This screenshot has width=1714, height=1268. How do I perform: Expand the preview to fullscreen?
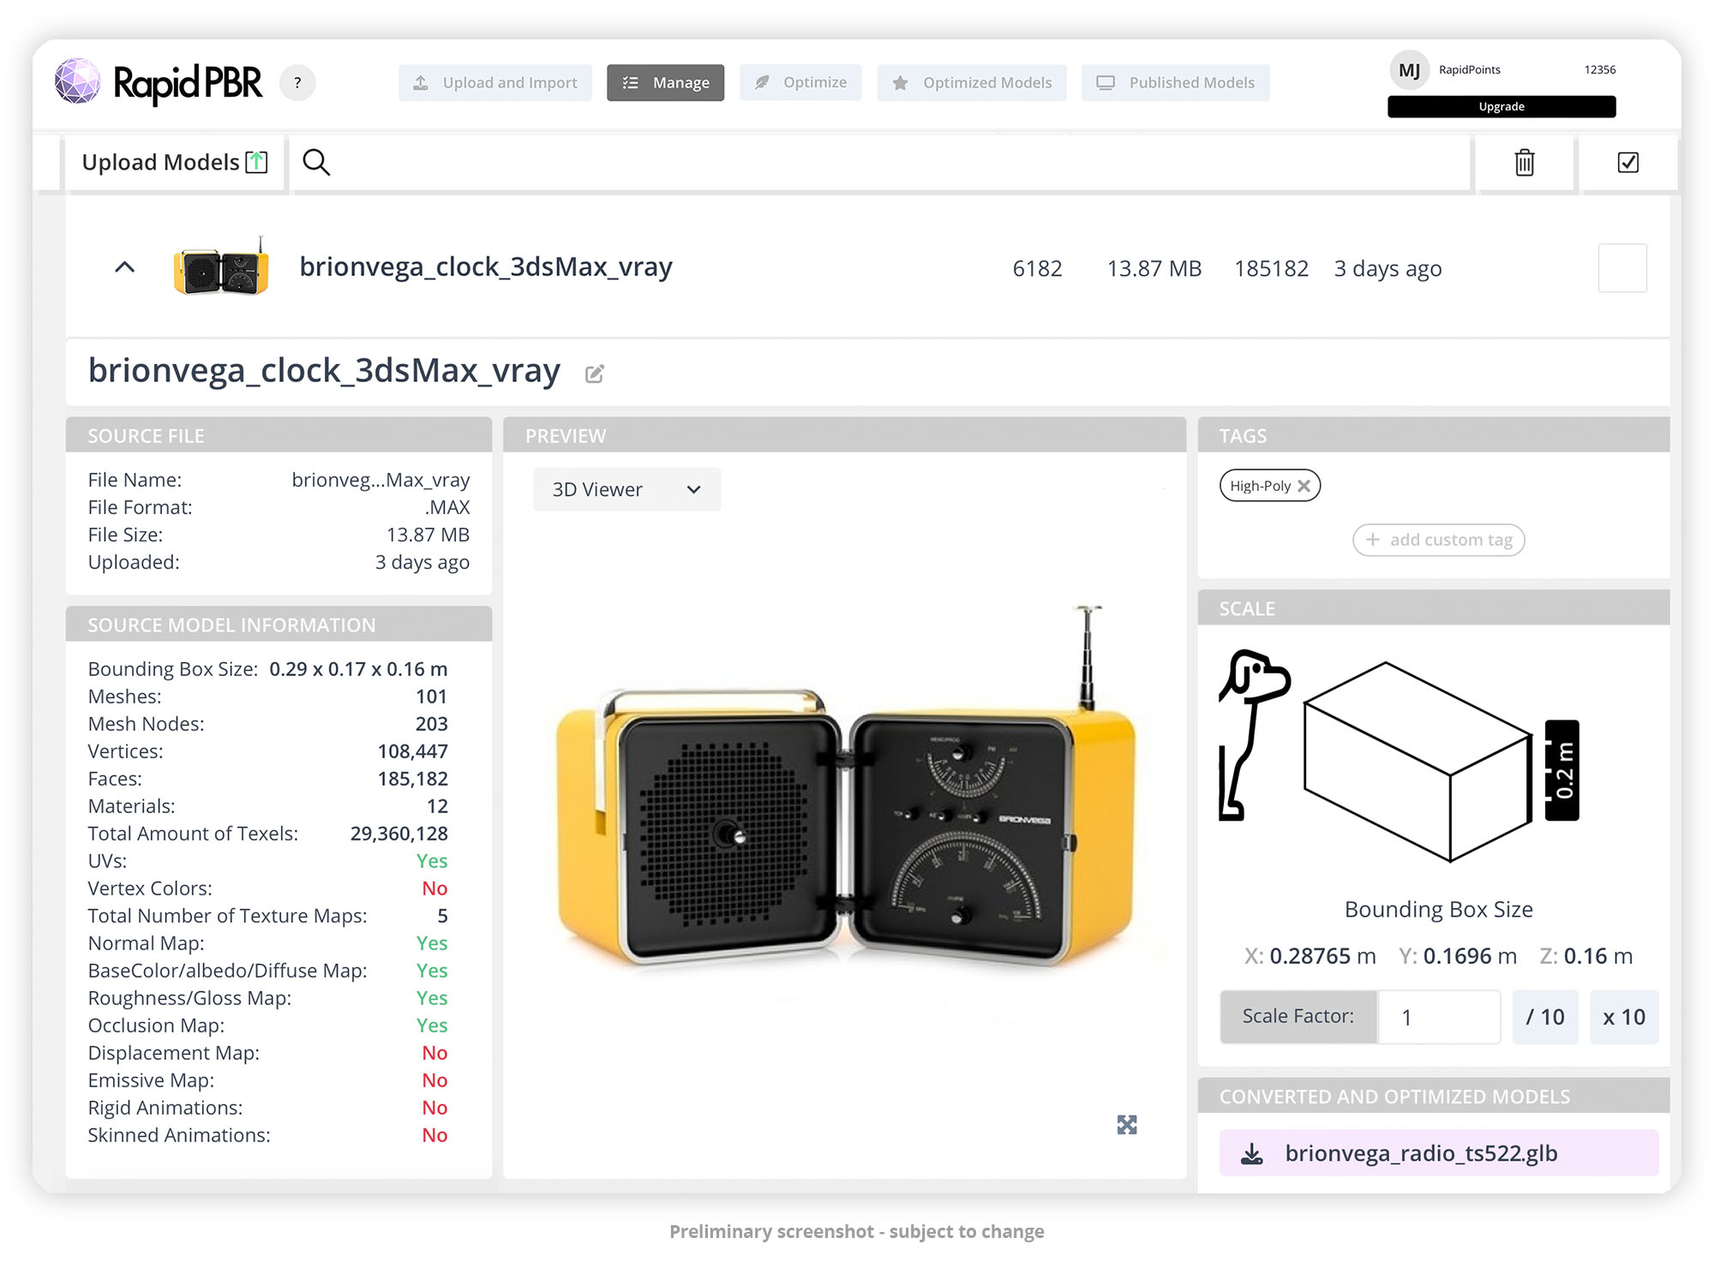point(1127,1125)
